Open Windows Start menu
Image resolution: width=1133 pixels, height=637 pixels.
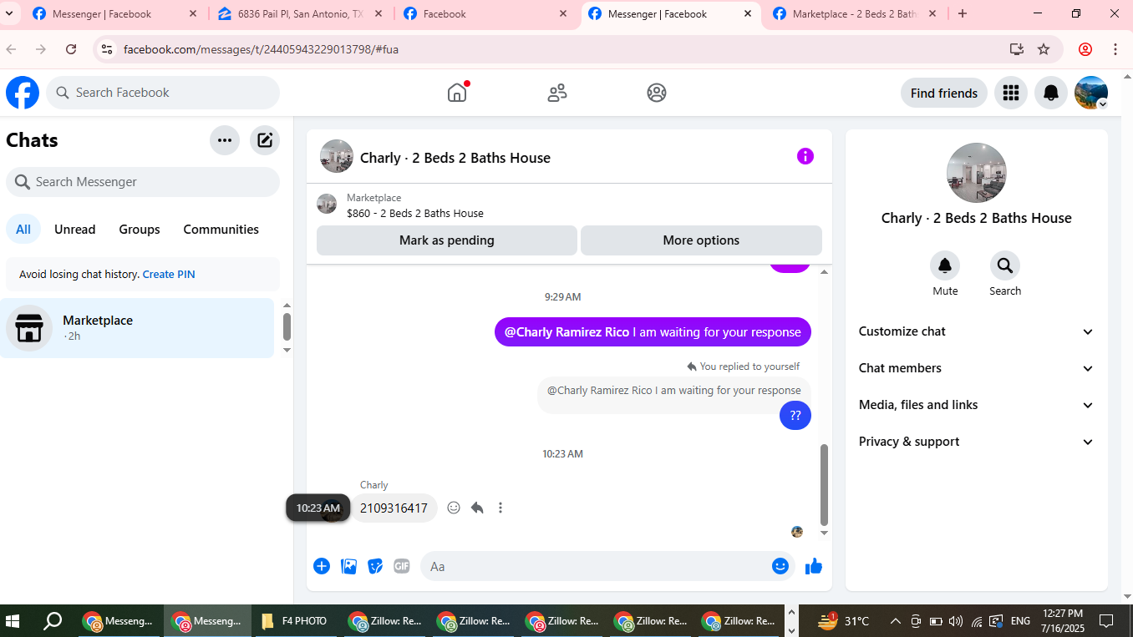13,621
